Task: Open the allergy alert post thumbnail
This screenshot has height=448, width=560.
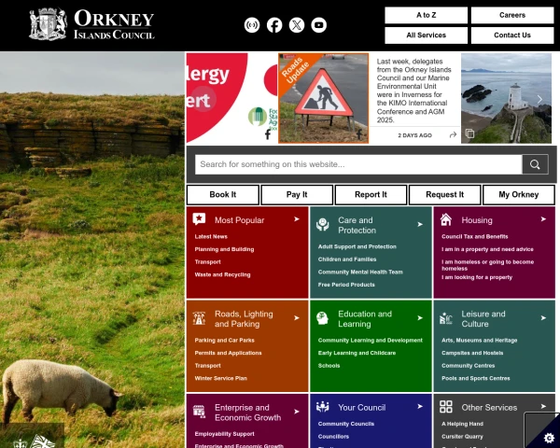Action: click(x=231, y=98)
